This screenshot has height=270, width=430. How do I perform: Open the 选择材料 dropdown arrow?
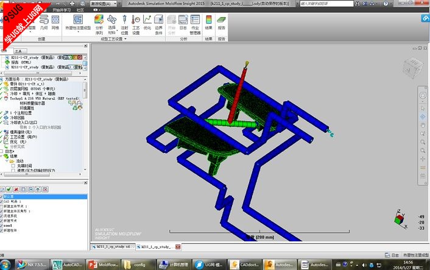117,30
